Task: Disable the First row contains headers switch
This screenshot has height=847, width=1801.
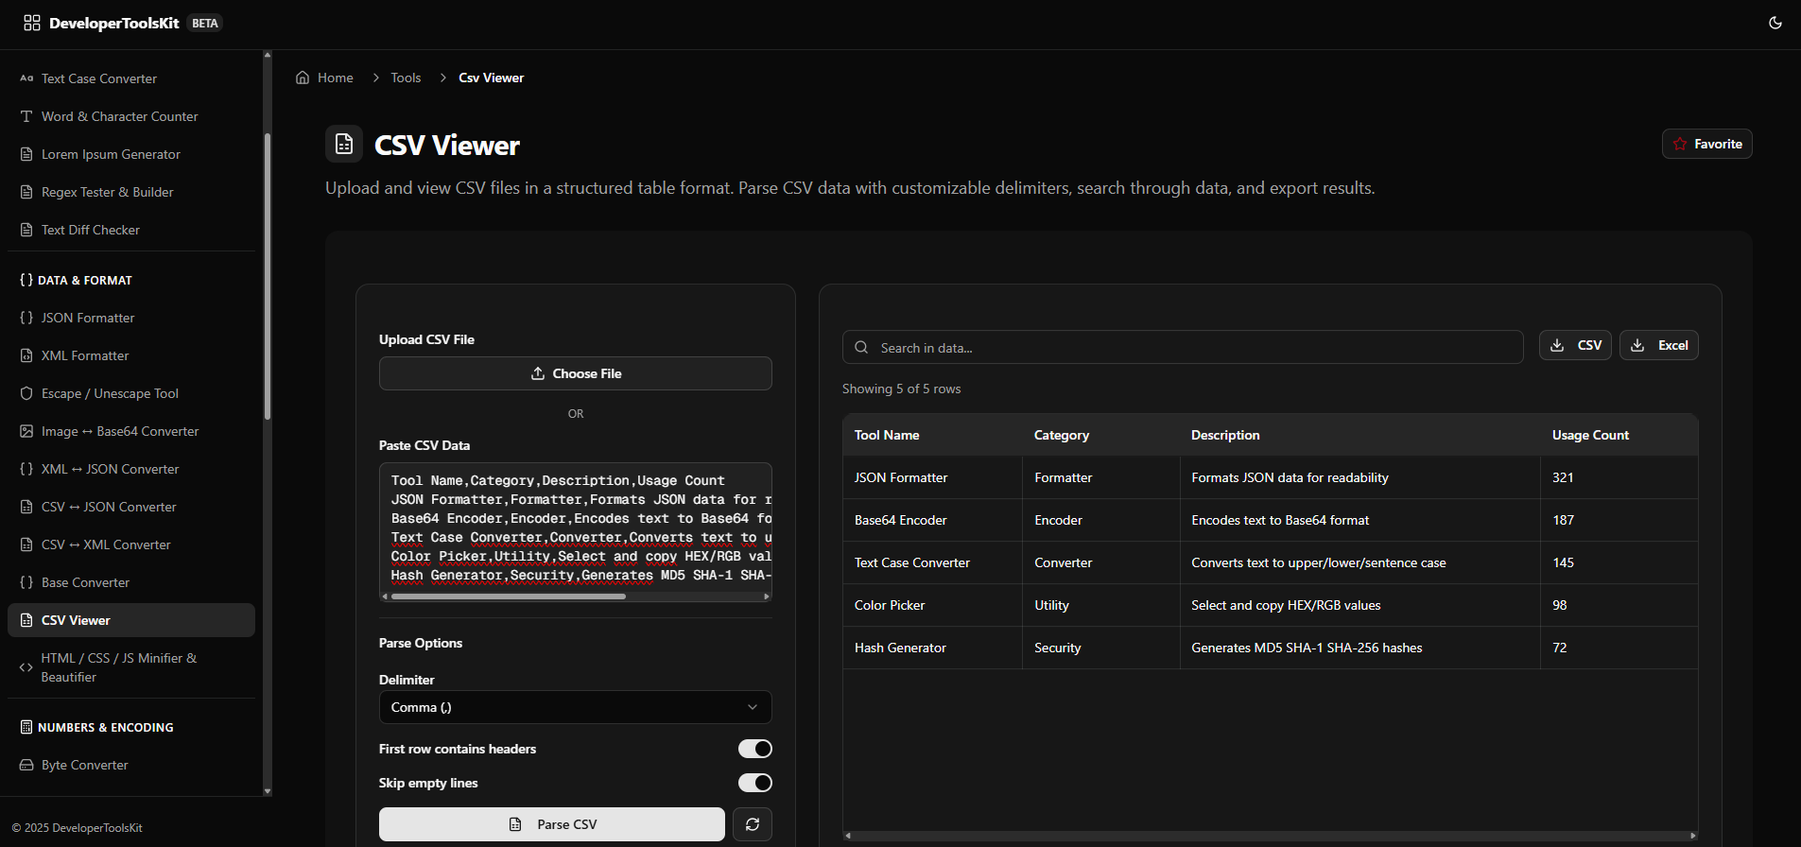Action: 754,749
